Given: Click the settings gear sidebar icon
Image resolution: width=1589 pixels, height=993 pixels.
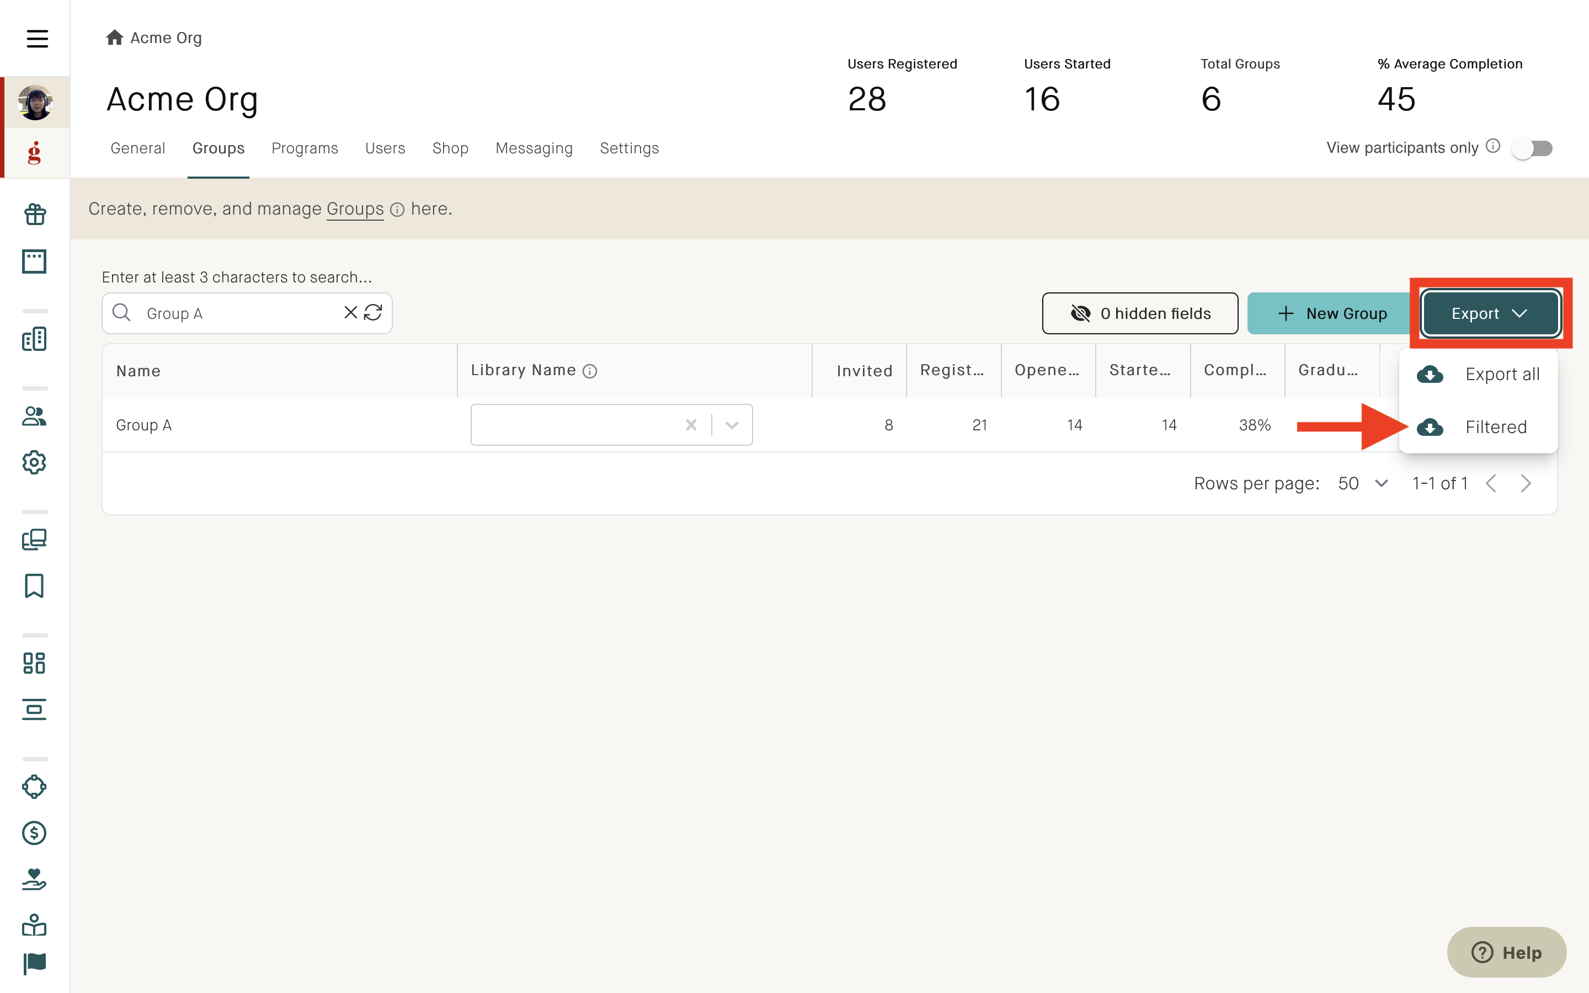Looking at the screenshot, I should pos(35,462).
